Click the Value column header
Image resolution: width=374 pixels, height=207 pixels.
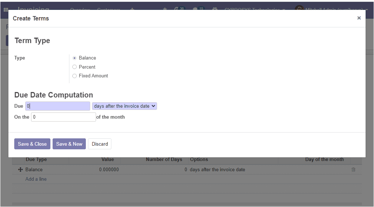pyautogui.click(x=108, y=160)
